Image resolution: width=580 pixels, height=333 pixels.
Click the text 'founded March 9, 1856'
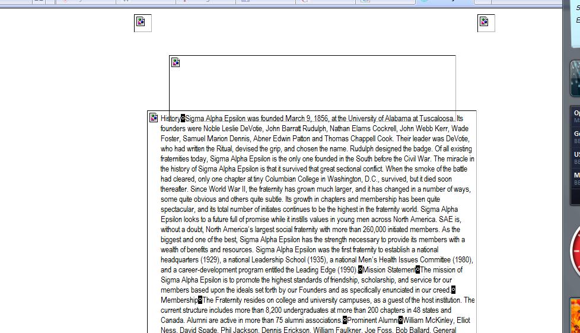[x=294, y=119]
